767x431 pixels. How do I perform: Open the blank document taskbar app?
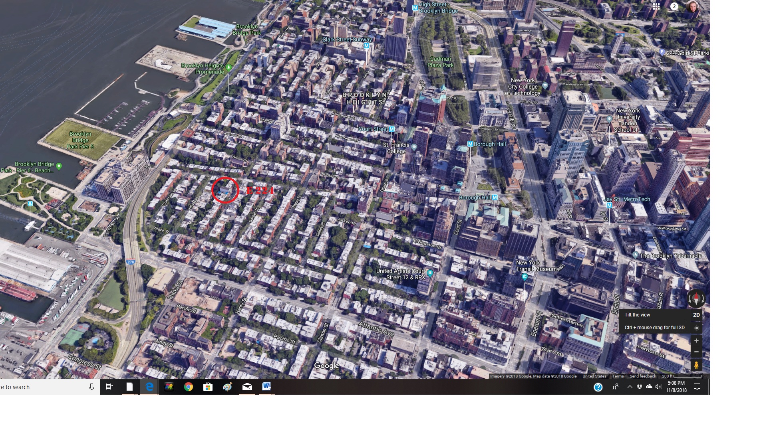[129, 387]
